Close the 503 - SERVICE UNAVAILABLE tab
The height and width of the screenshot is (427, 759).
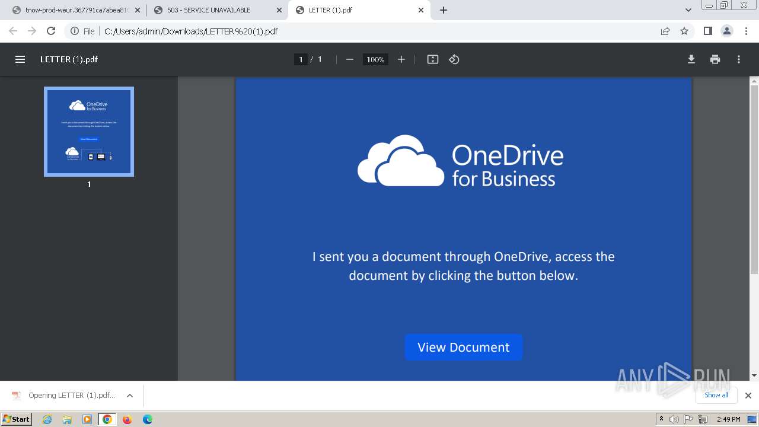tap(279, 10)
